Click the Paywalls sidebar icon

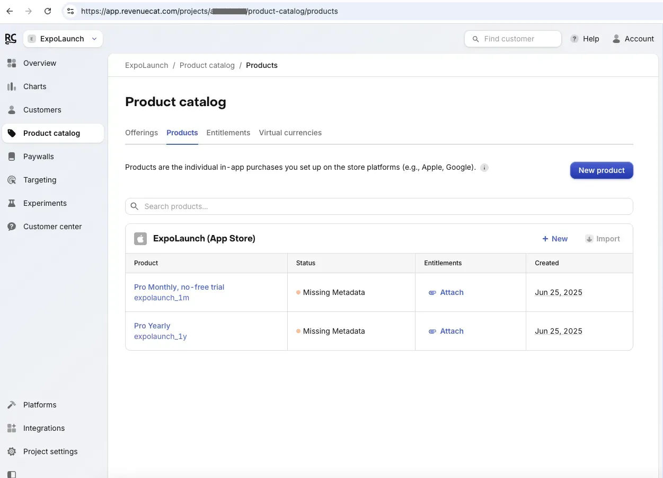[x=12, y=157]
